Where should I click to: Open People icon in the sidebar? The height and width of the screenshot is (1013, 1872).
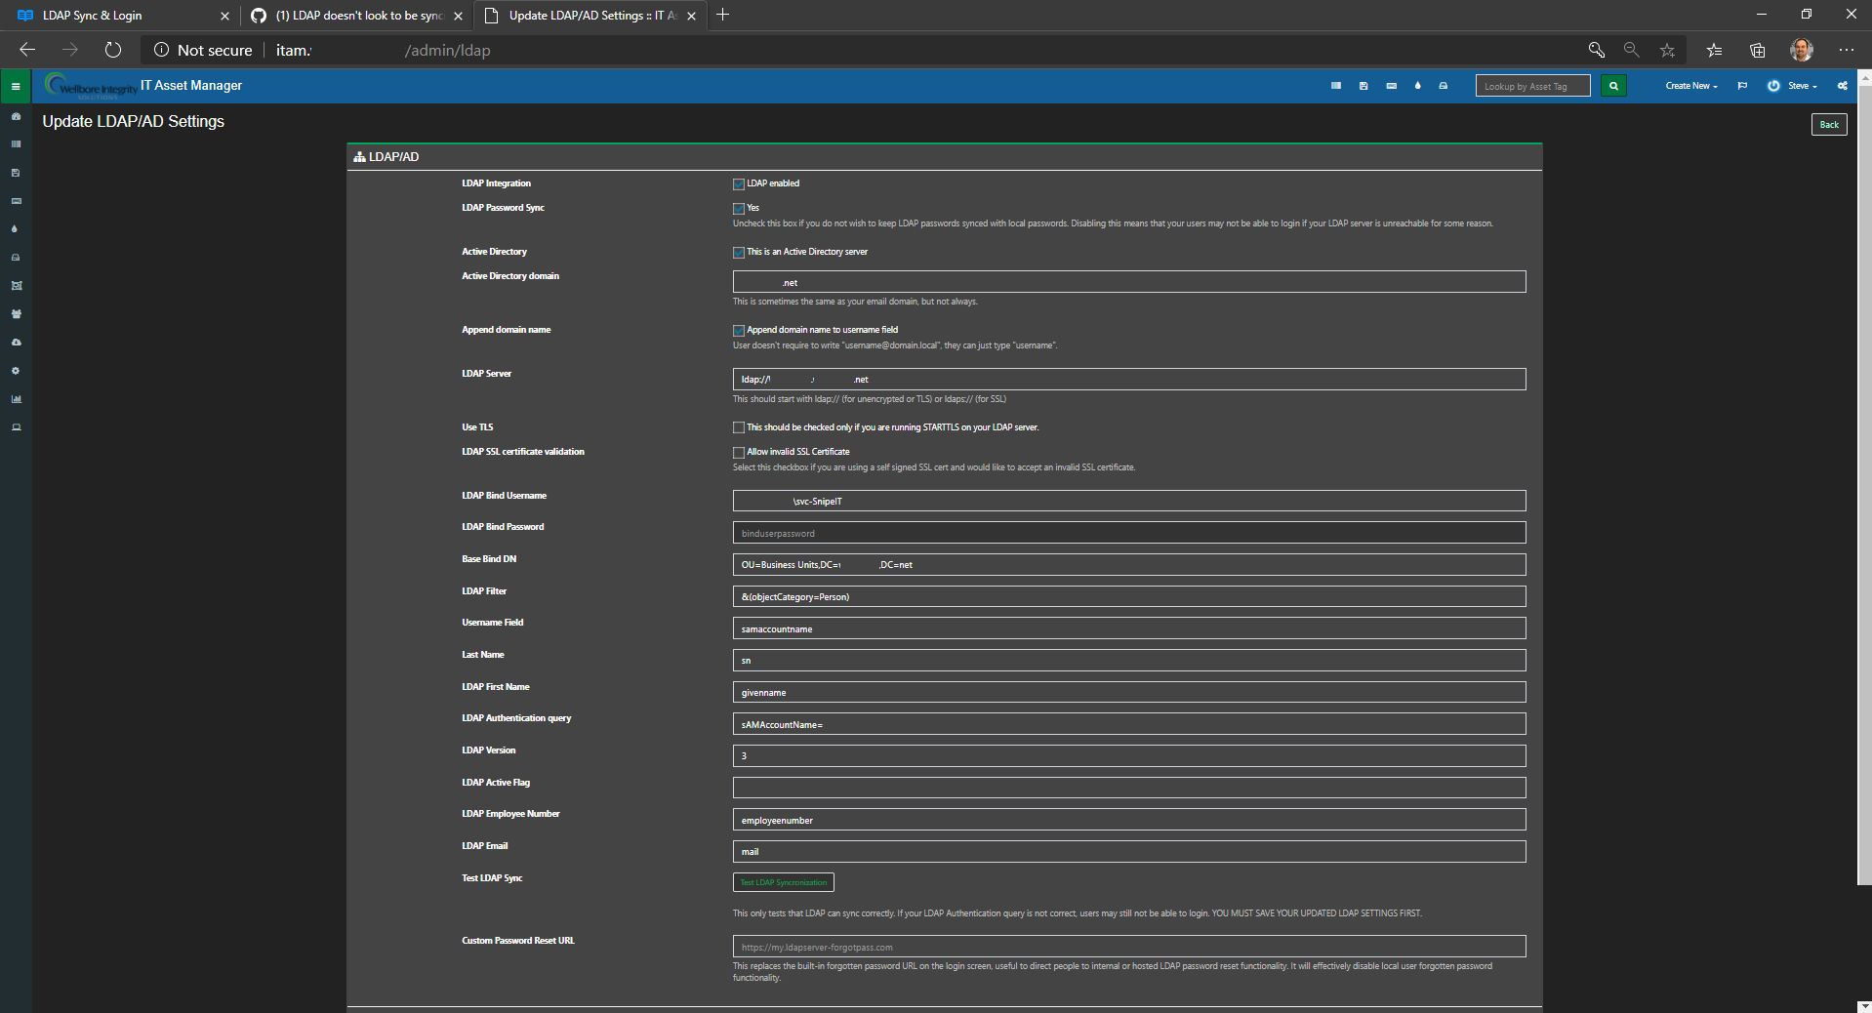16,314
